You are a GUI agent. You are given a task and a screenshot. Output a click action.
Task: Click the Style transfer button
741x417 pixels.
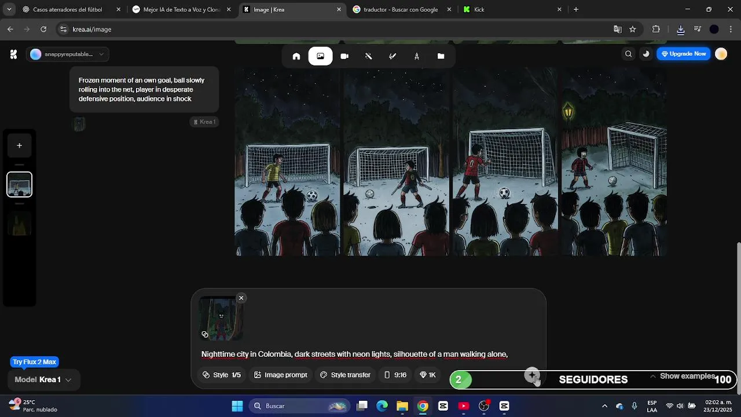[x=345, y=375]
